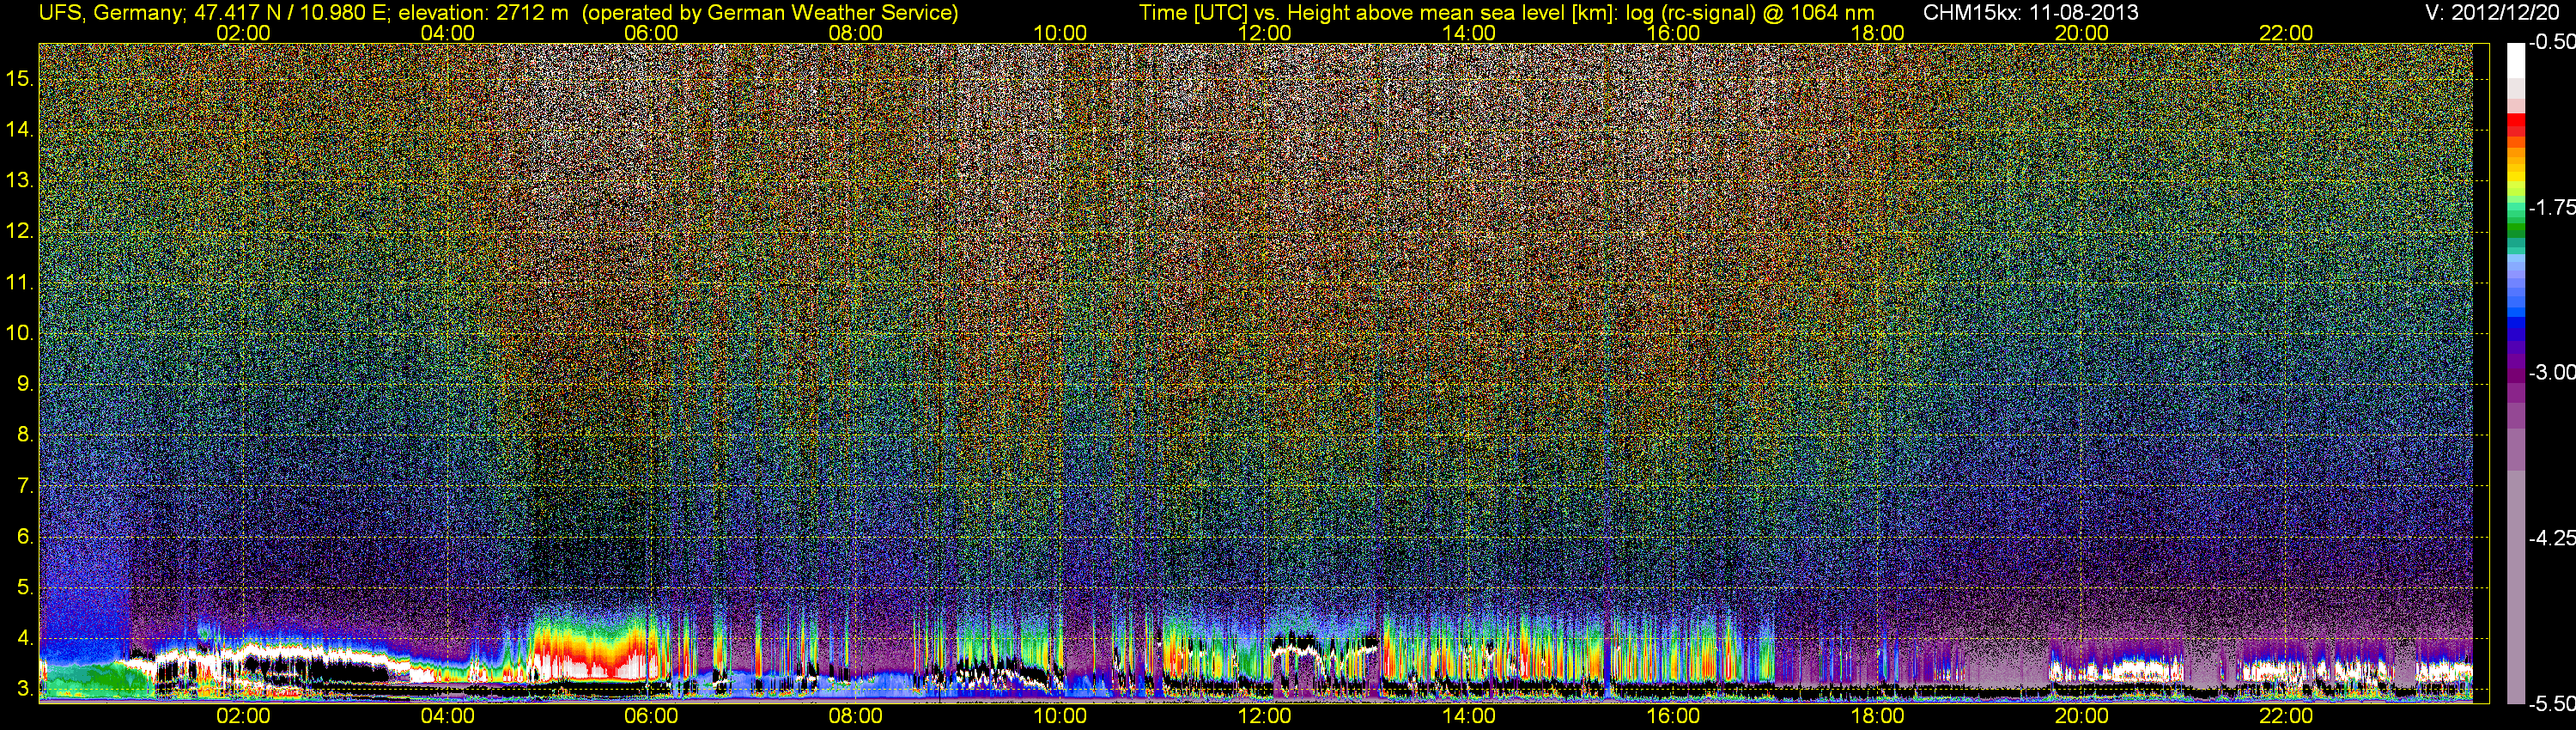The image size is (2576, 730).
Task: Click the "6." km height axis label
Action: [x=25, y=537]
